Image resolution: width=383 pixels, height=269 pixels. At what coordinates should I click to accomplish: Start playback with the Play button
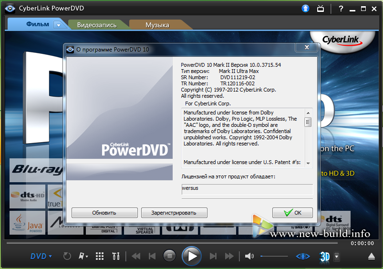click(x=192, y=256)
